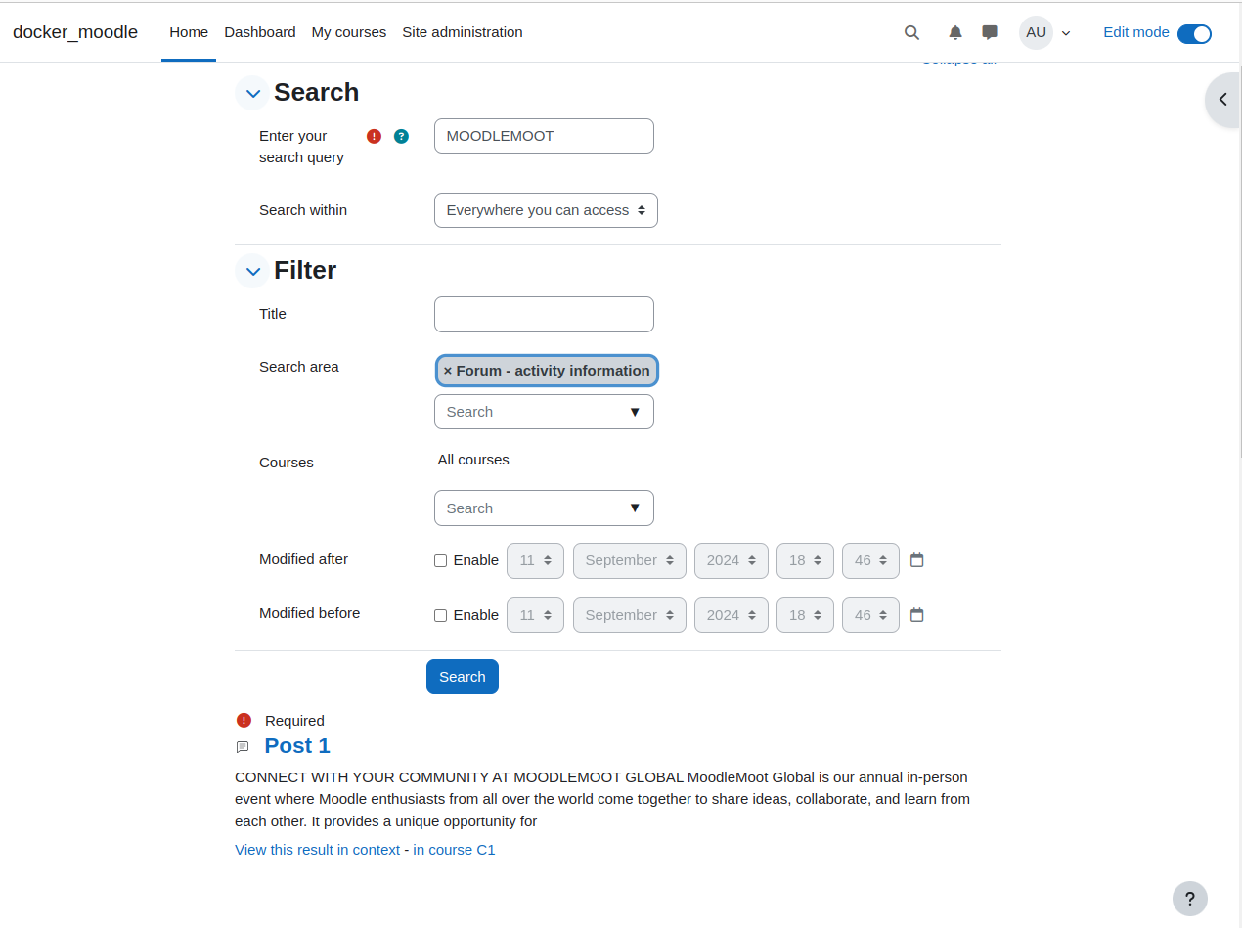1242x928 pixels.
Task: Open help icon for search query
Action: click(x=401, y=136)
